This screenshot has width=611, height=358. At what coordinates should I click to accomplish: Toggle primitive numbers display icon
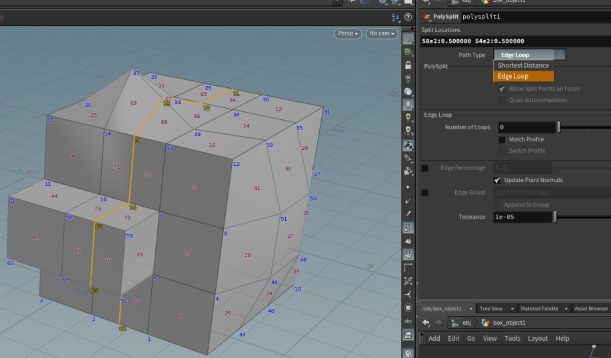(408, 254)
